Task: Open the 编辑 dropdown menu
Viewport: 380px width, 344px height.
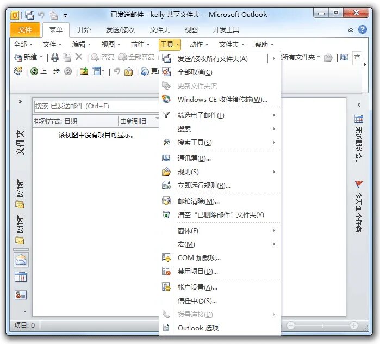Action: pyautogui.click(x=82, y=45)
